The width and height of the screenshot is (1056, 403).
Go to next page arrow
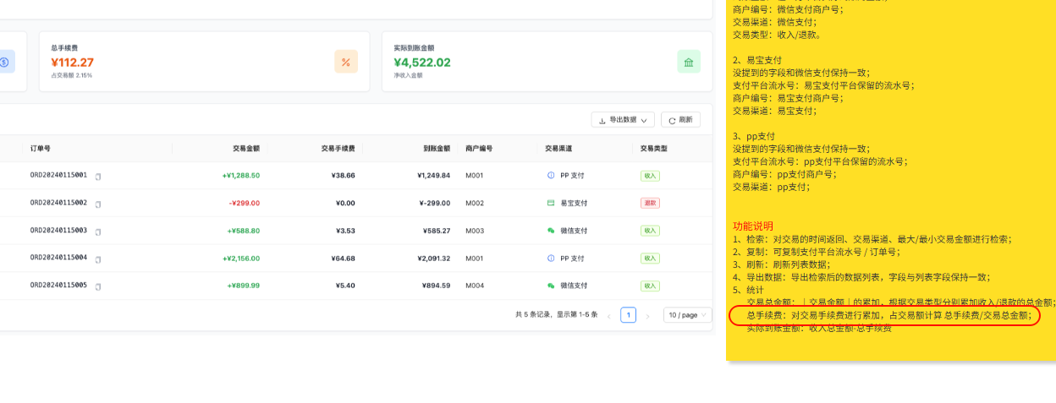coord(648,316)
